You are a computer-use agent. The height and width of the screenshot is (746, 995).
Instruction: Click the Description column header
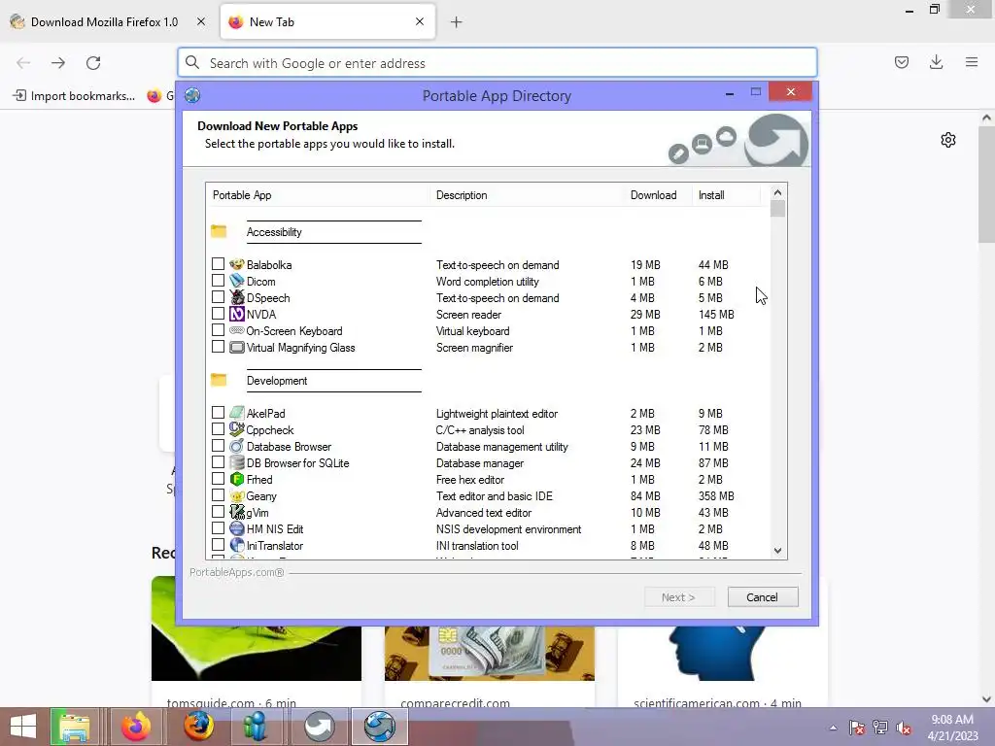click(528, 195)
